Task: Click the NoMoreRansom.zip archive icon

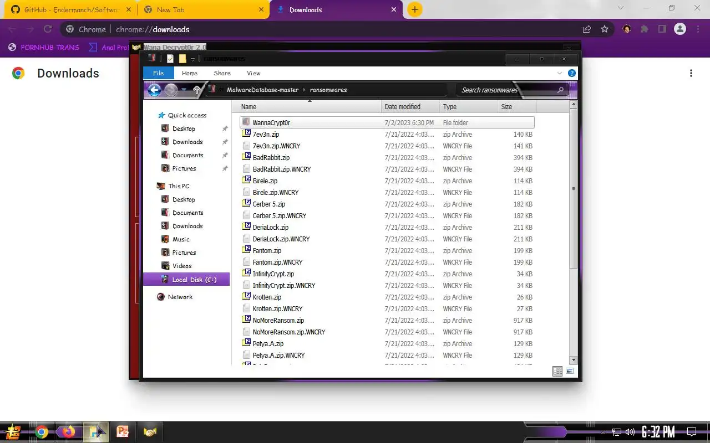Action: [247, 320]
